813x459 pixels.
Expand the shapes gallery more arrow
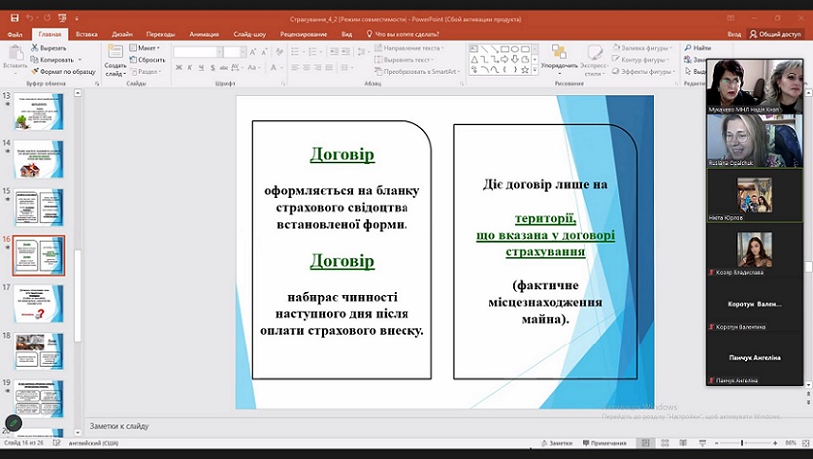(x=535, y=70)
